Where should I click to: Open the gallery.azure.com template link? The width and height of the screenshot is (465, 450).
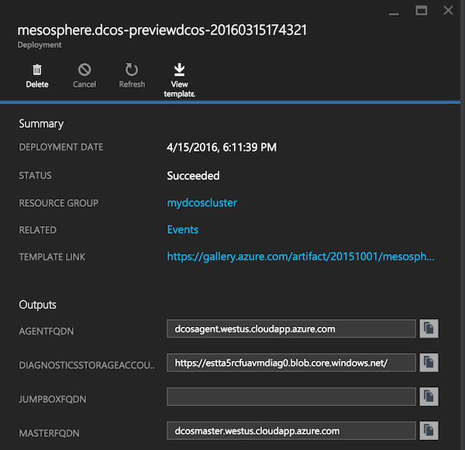point(301,256)
